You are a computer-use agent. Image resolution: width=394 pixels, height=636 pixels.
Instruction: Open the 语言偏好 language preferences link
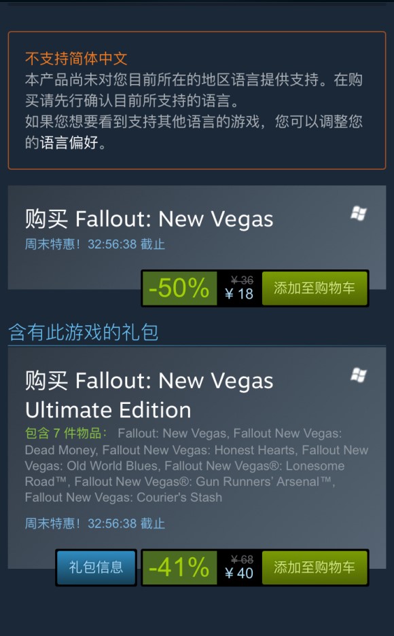click(69, 143)
